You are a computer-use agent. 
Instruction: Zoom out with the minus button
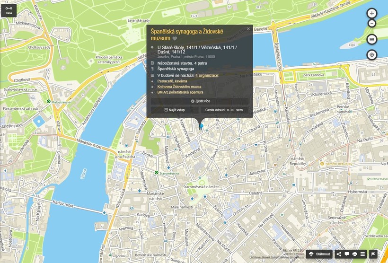[x=372, y=23]
